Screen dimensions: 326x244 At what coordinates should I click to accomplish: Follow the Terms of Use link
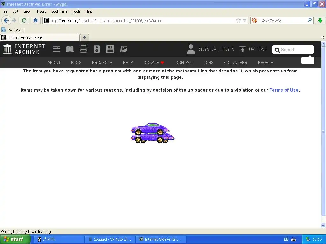[x=284, y=90]
